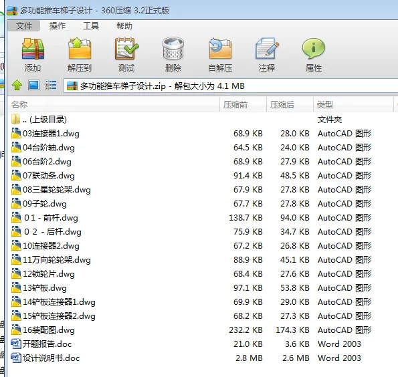This screenshot has width=398, height=377.
Task: Click the 97.1 KB size value
Action: point(248,288)
